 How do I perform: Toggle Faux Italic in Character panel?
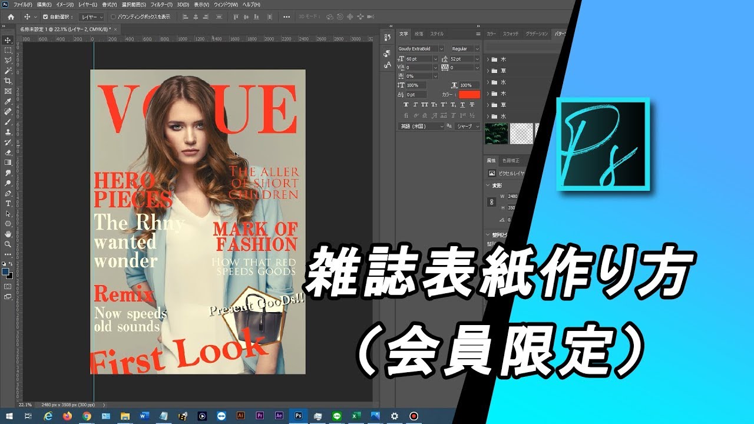[x=415, y=105]
